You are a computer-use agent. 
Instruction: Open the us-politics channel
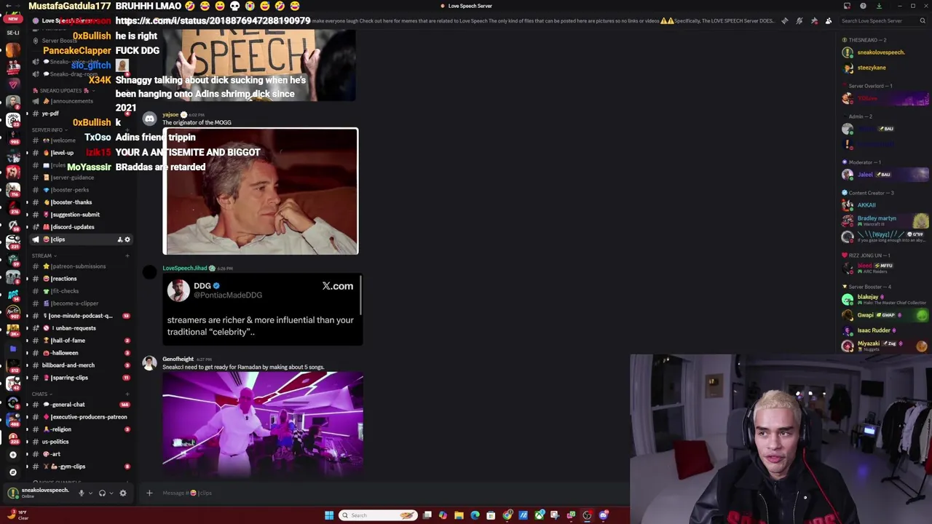click(x=80, y=442)
